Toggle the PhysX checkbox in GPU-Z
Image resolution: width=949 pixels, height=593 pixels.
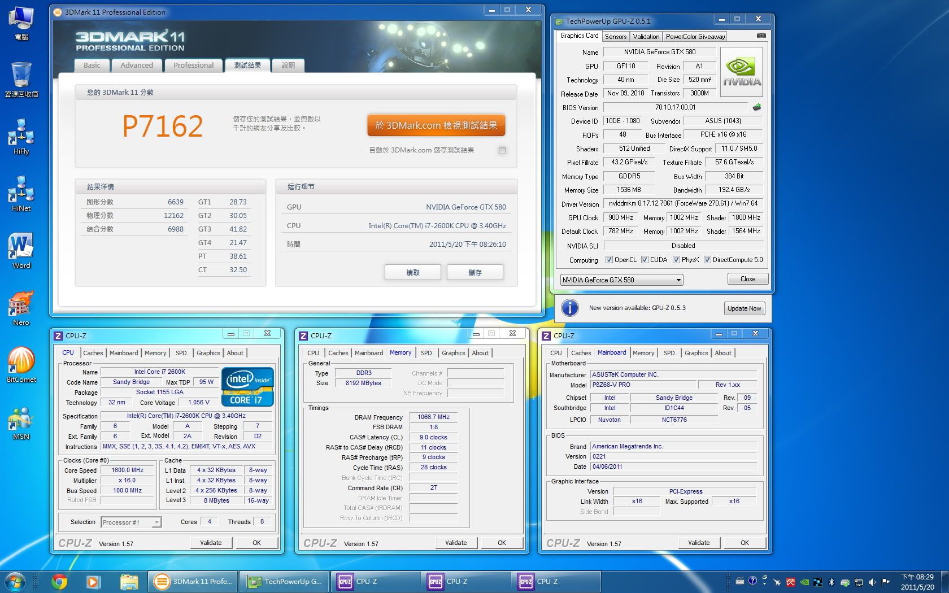pos(676,260)
